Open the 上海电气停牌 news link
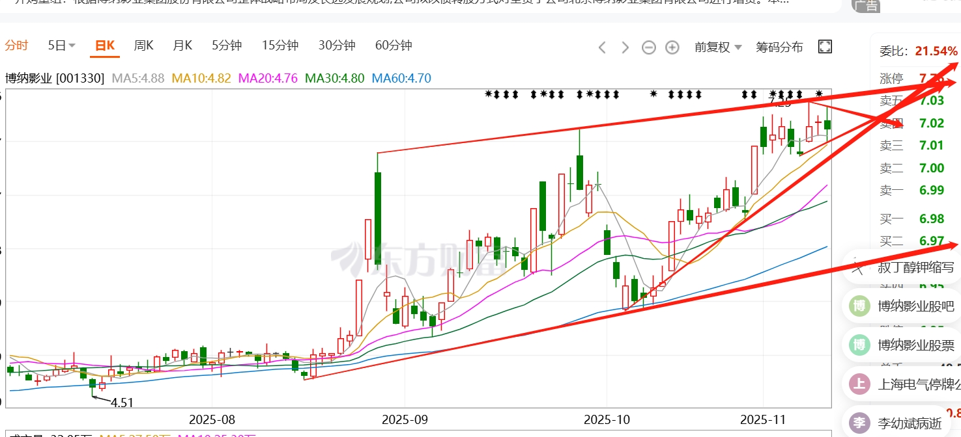Screen dimensions: 961x437 tap(919, 384)
